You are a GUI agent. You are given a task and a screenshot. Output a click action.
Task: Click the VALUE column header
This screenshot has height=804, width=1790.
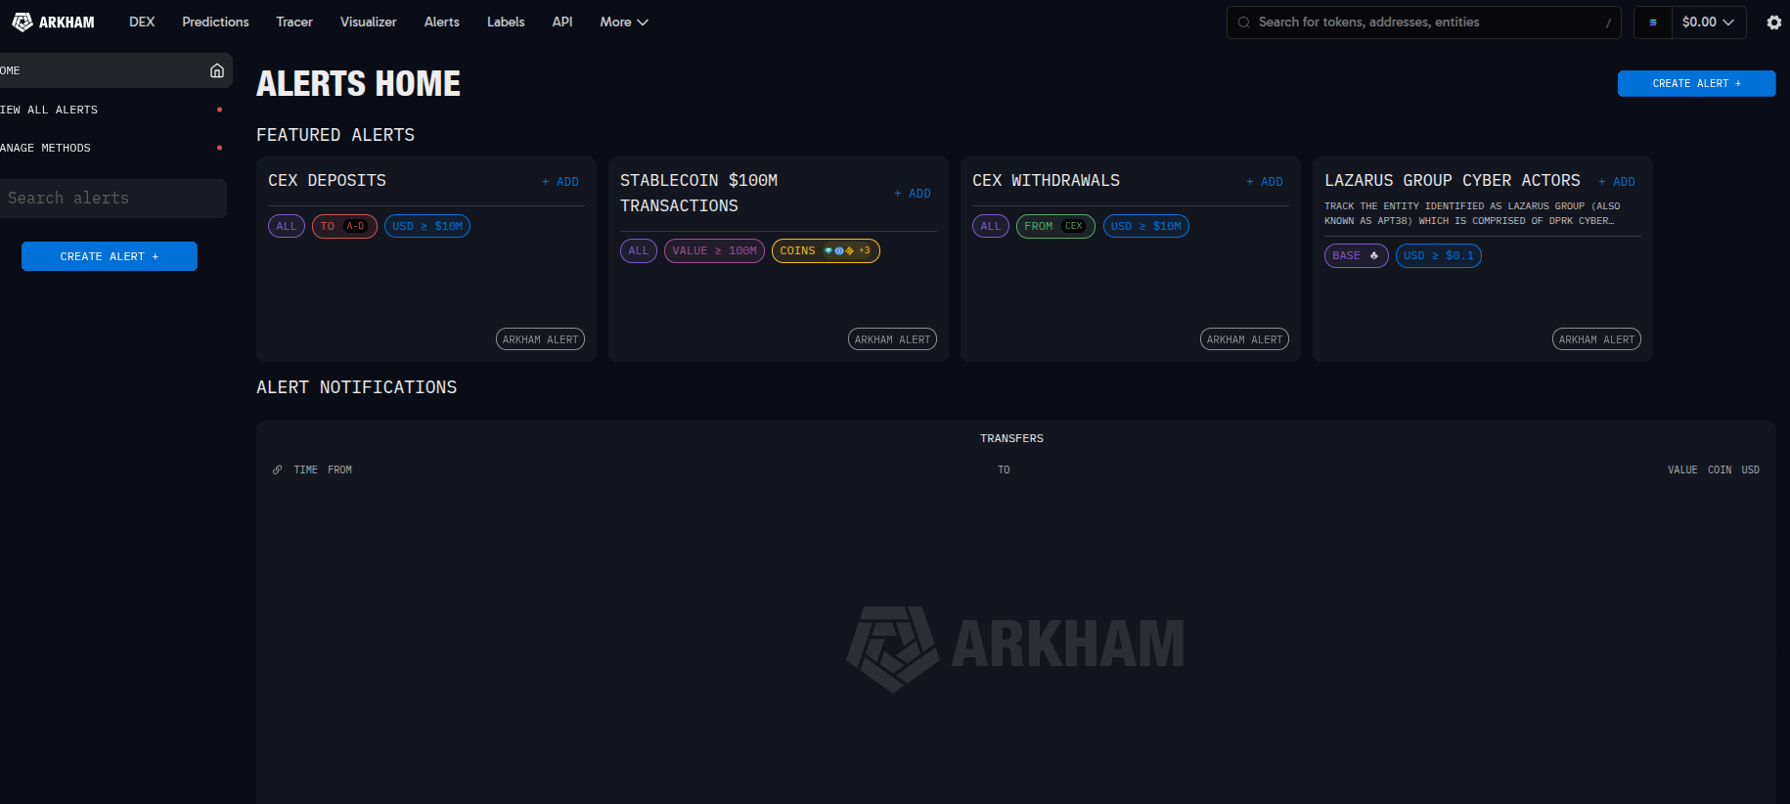(x=1682, y=470)
